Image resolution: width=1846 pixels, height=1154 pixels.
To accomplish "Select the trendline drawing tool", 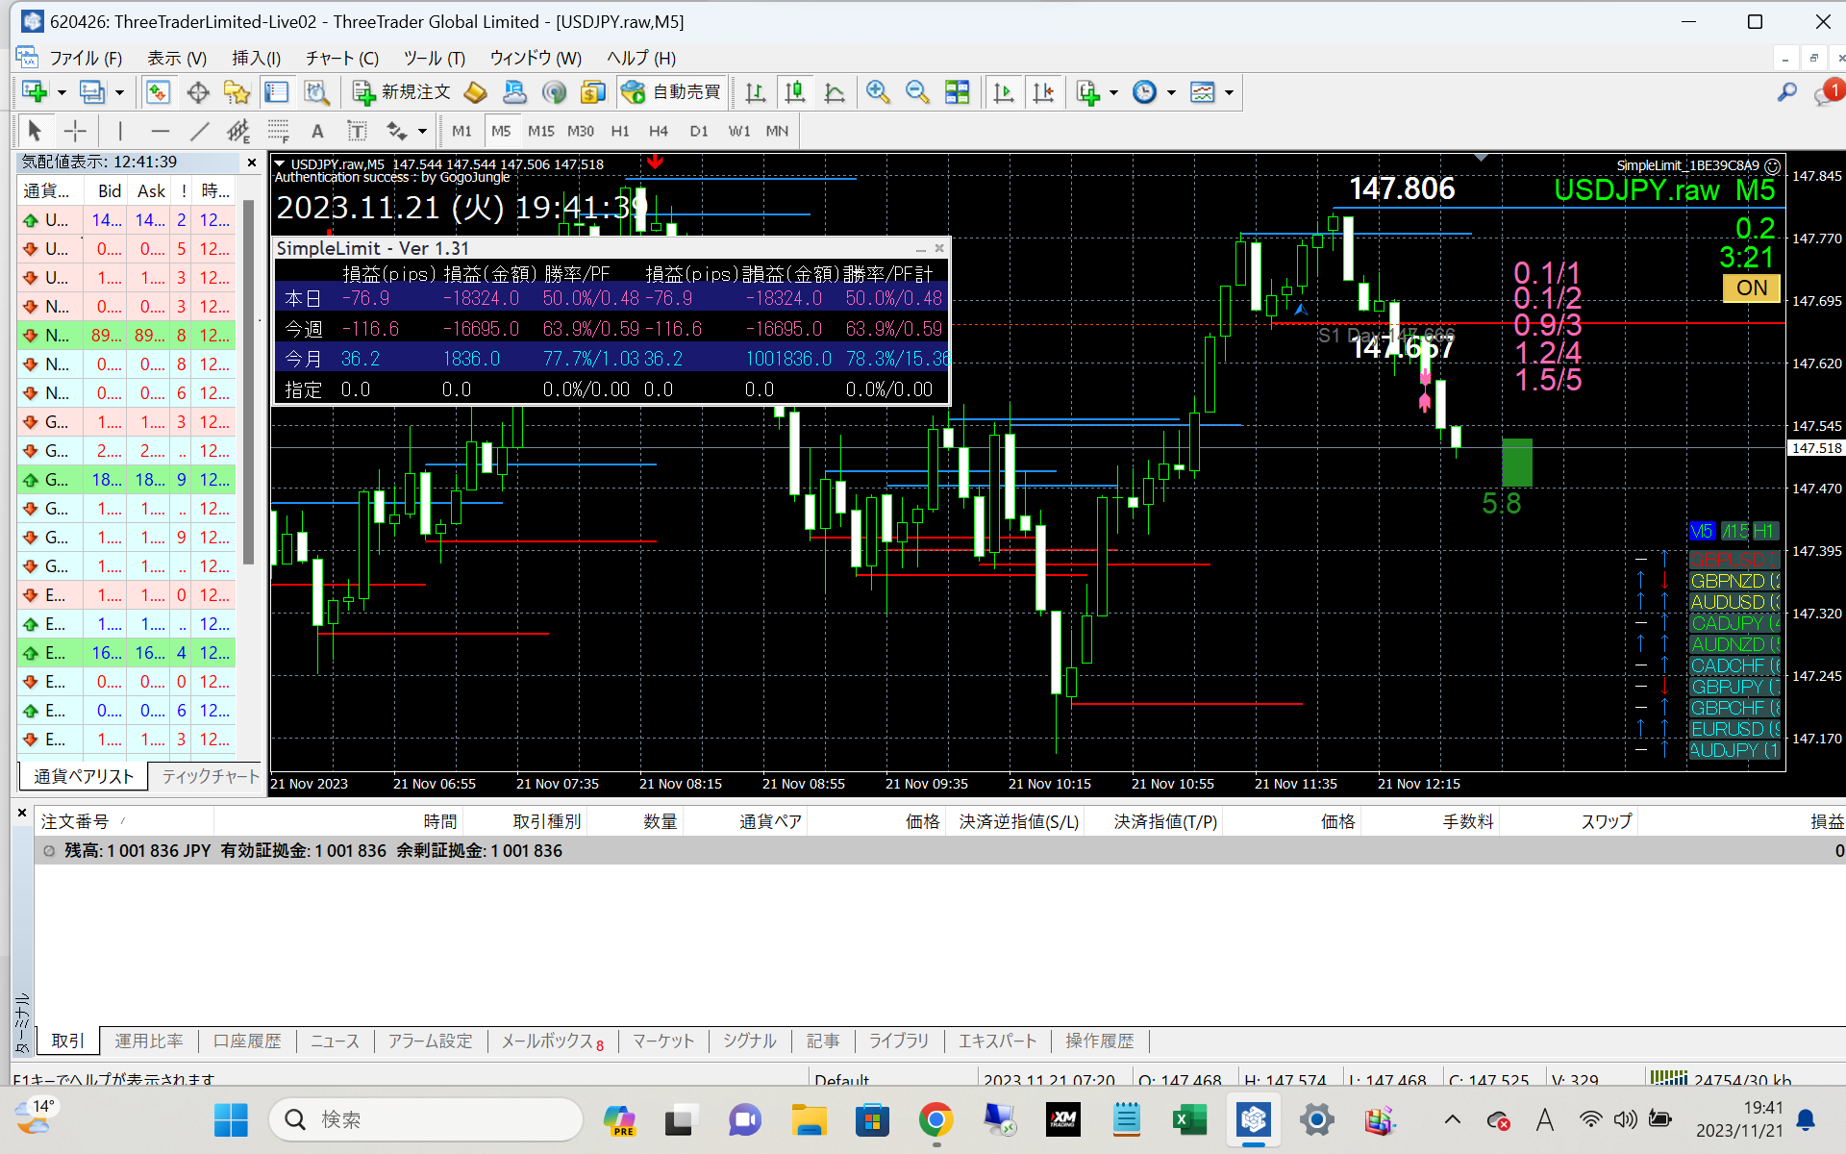I will [199, 131].
